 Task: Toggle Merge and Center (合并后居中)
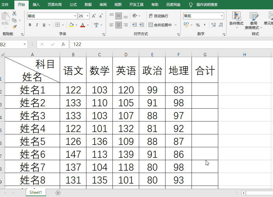[x=160, y=25]
